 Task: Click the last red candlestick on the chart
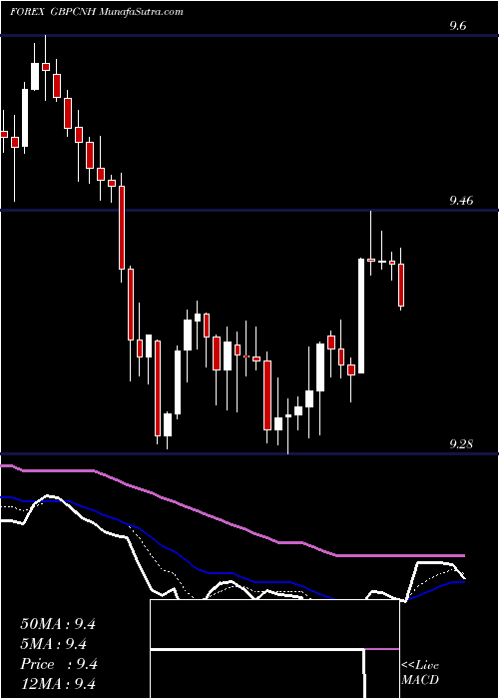click(x=401, y=285)
